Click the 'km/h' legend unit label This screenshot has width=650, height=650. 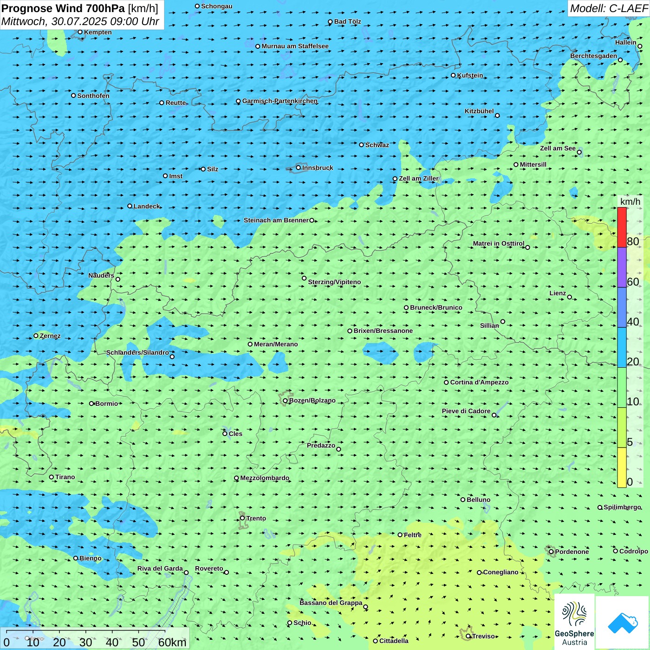point(630,201)
